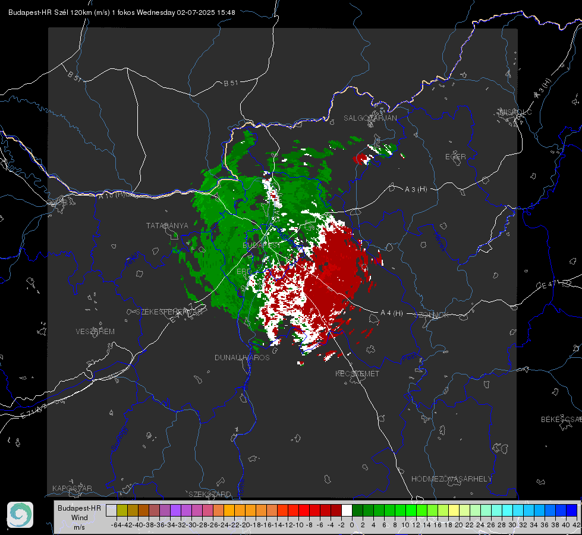Click the 'A 4 (H)' road label
Image resolution: width=582 pixels, height=535 pixels.
392,313
